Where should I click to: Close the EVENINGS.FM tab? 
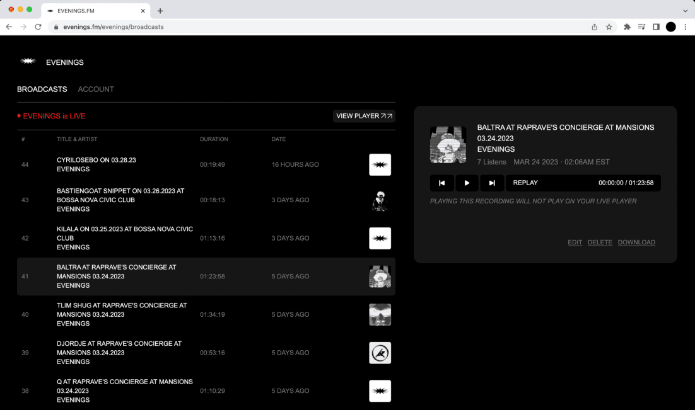click(x=143, y=11)
